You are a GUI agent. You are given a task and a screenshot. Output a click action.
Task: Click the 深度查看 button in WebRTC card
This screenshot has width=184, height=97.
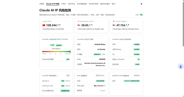coord(137,76)
